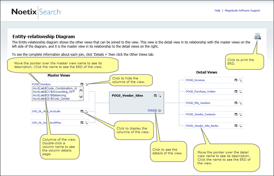Open the POG0_Vendor_Contacts detail view
This screenshot has width=274, height=176.
point(201,114)
